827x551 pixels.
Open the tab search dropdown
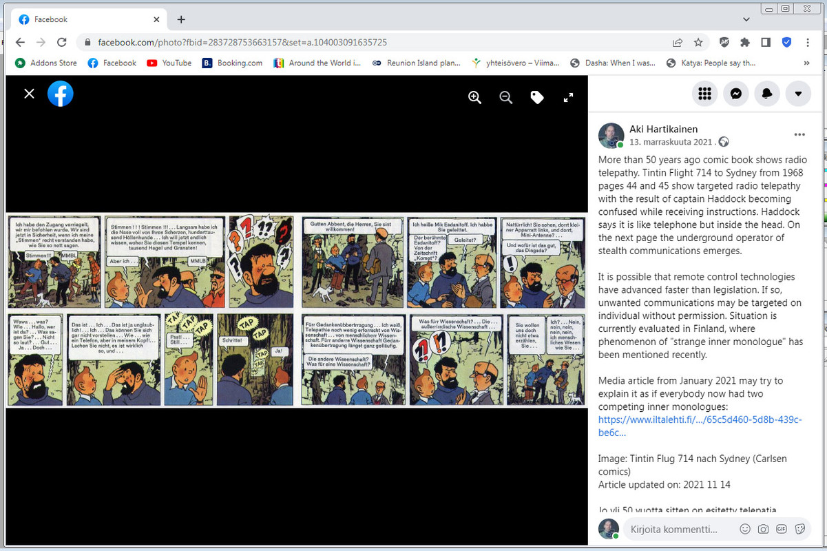pos(747,19)
